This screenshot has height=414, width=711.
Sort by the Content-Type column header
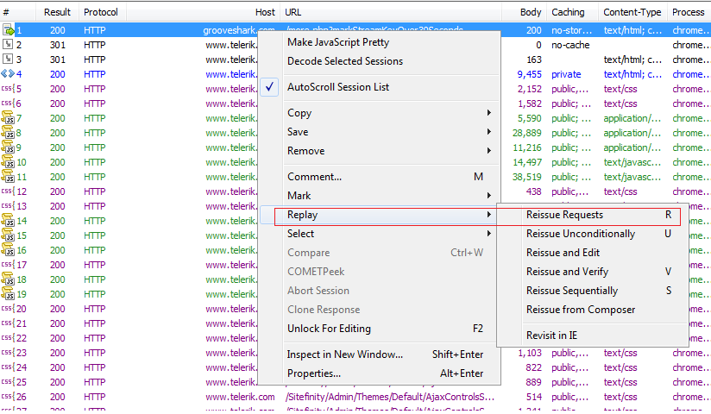[632, 12]
